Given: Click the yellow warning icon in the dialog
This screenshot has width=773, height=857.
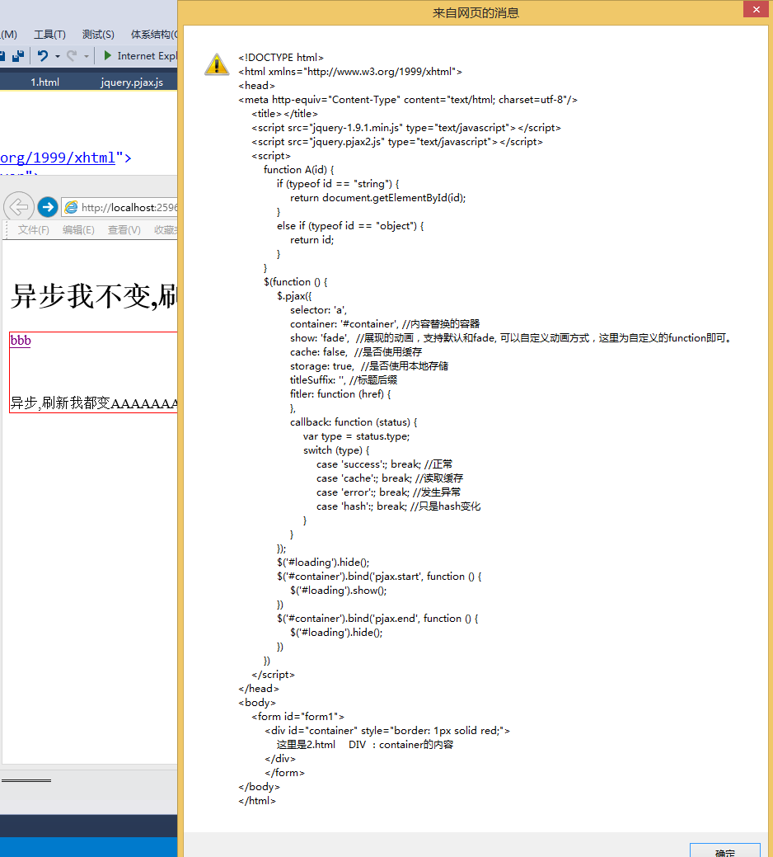Looking at the screenshot, I should pos(217,64).
